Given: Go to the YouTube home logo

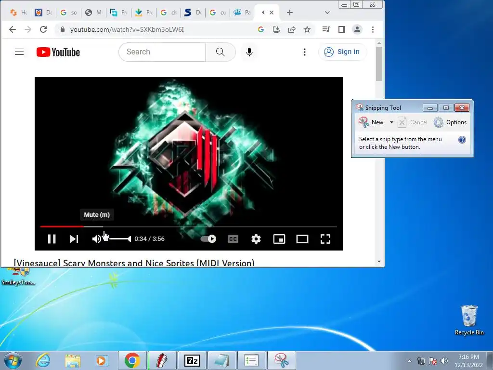Looking at the screenshot, I should click(x=58, y=52).
